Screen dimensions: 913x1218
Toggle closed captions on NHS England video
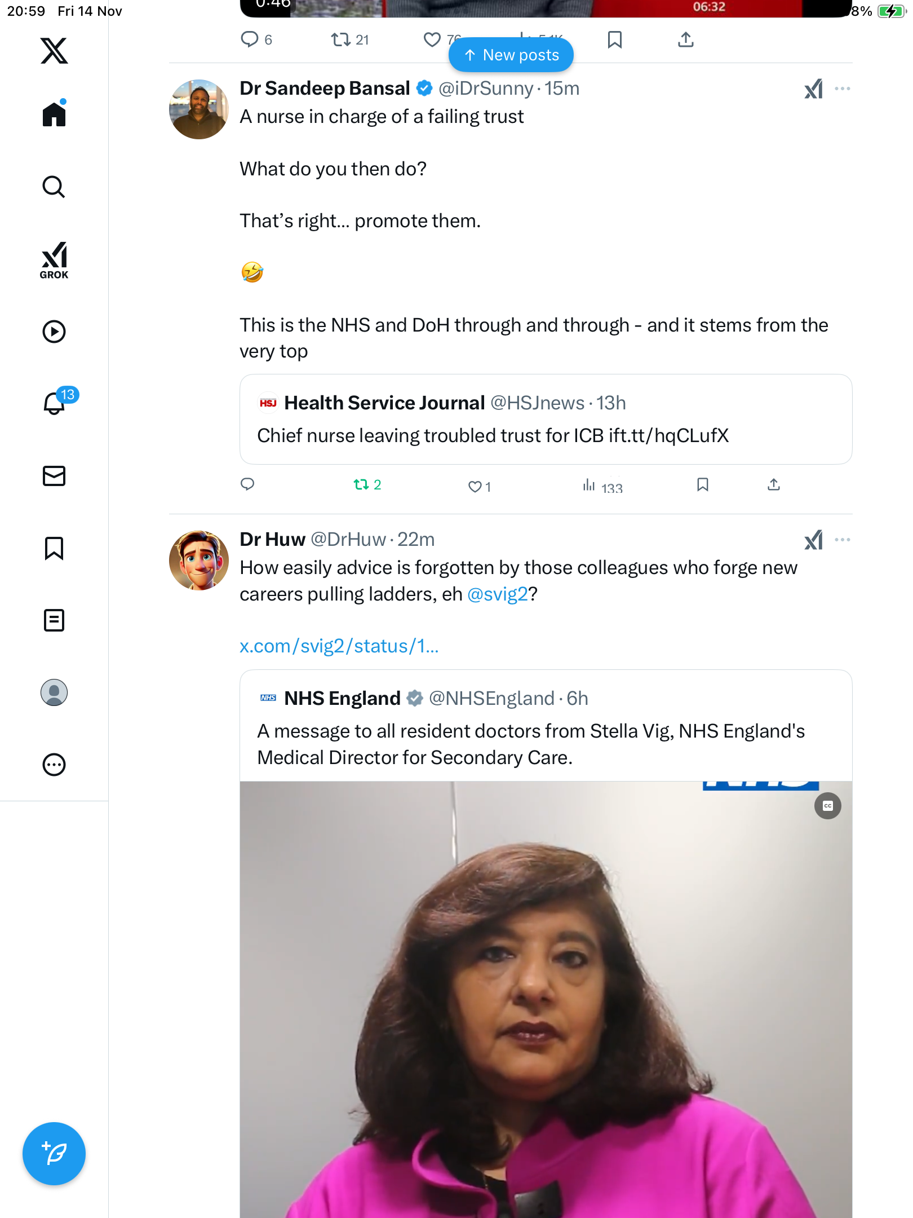827,806
